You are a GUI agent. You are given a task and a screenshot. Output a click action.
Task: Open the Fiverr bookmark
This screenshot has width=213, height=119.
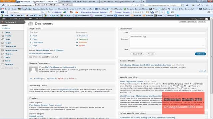click(154, 9)
